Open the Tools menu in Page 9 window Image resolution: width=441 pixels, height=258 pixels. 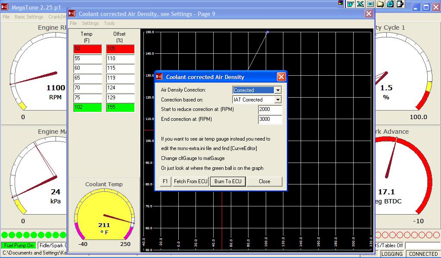click(x=109, y=23)
